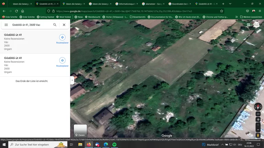Open the Google Maps hamburger menu
264x148 pixels.
[6, 25]
